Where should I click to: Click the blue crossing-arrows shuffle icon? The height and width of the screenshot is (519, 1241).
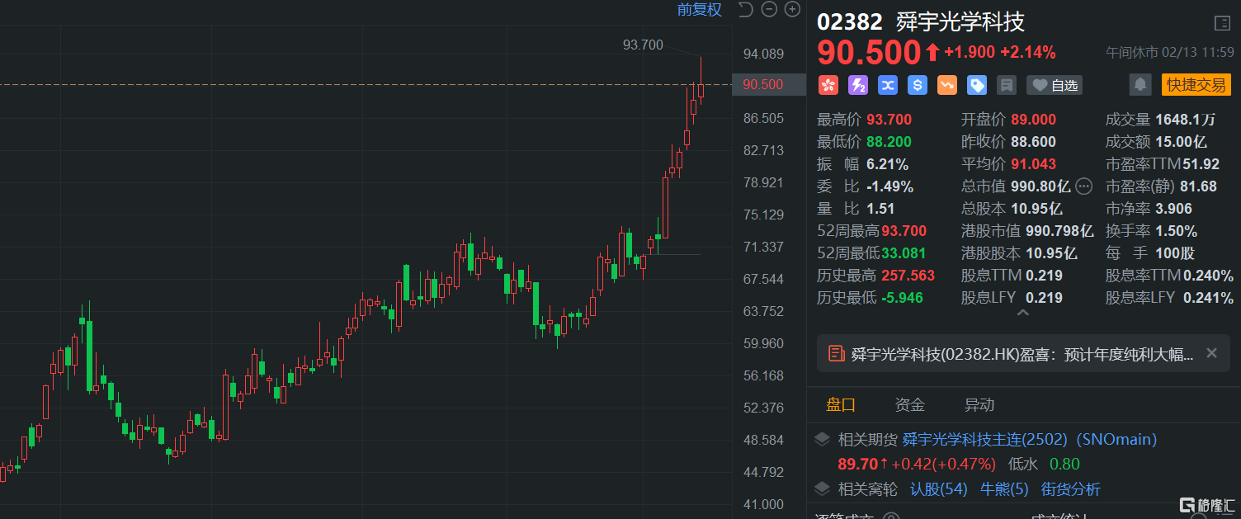tap(887, 85)
